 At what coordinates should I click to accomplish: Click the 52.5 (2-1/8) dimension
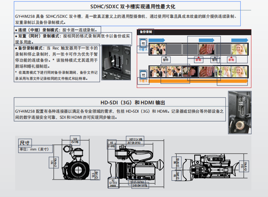point(95,175)
